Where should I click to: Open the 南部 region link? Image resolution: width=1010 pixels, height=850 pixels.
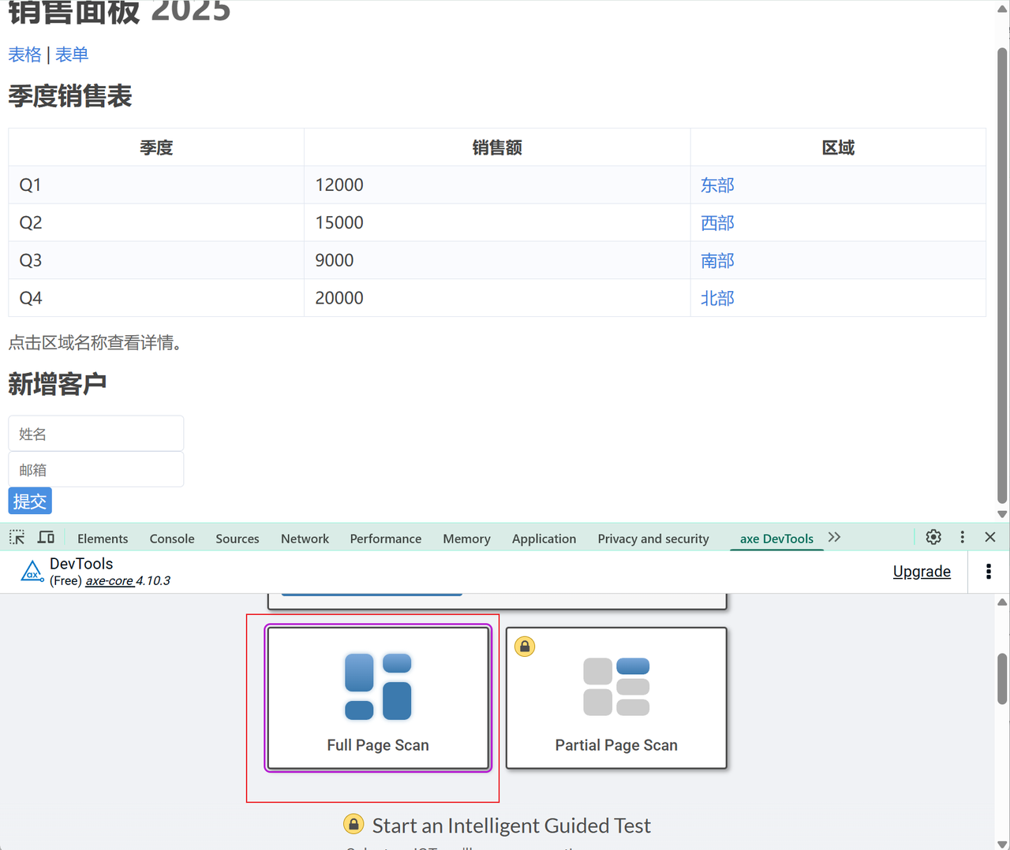click(717, 261)
